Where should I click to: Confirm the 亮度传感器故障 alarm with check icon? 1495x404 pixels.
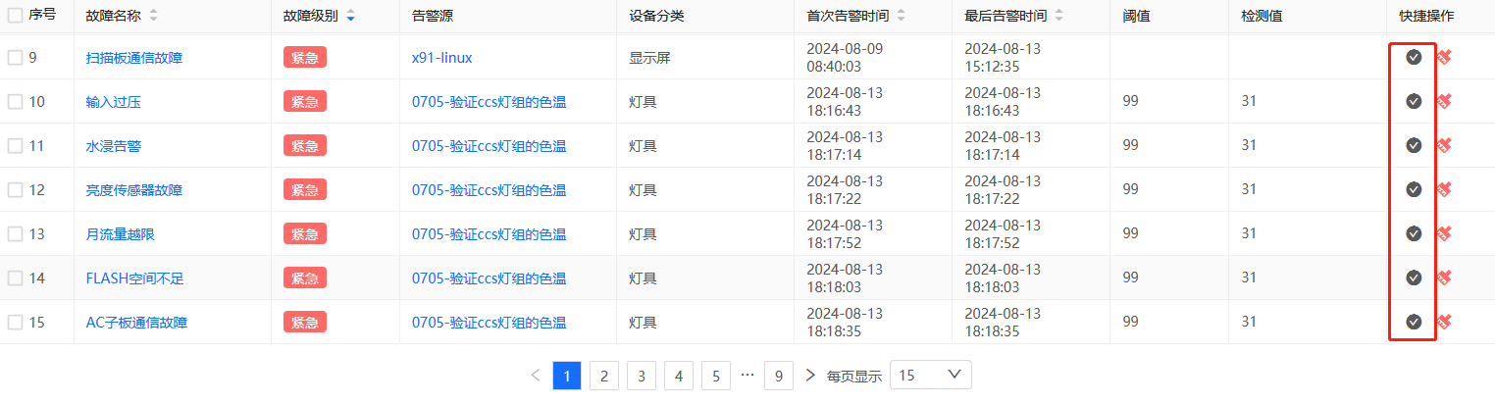coord(1414,189)
